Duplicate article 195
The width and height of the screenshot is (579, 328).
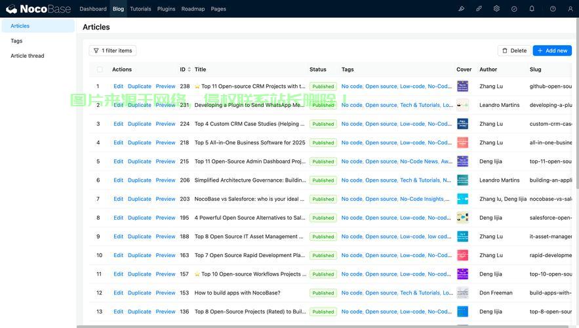[x=140, y=218]
